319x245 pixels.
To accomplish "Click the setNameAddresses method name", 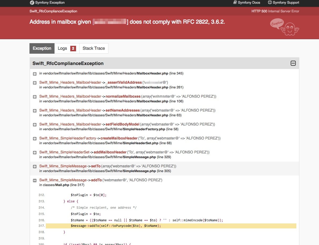I will coord(123,110).
